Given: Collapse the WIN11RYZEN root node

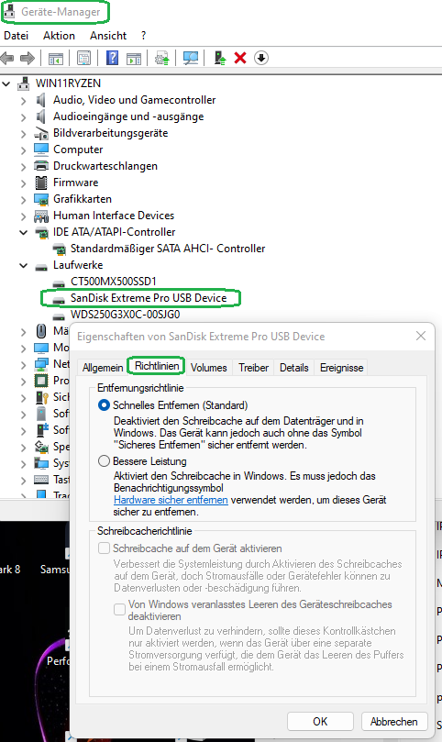Looking at the screenshot, I should point(6,83).
